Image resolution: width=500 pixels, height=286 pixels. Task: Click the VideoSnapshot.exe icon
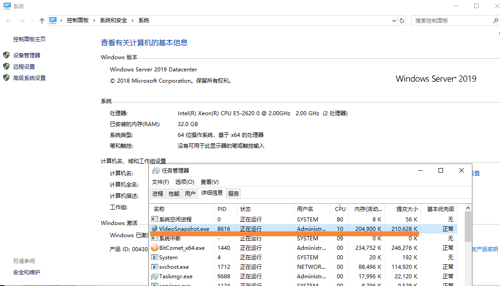click(x=155, y=229)
